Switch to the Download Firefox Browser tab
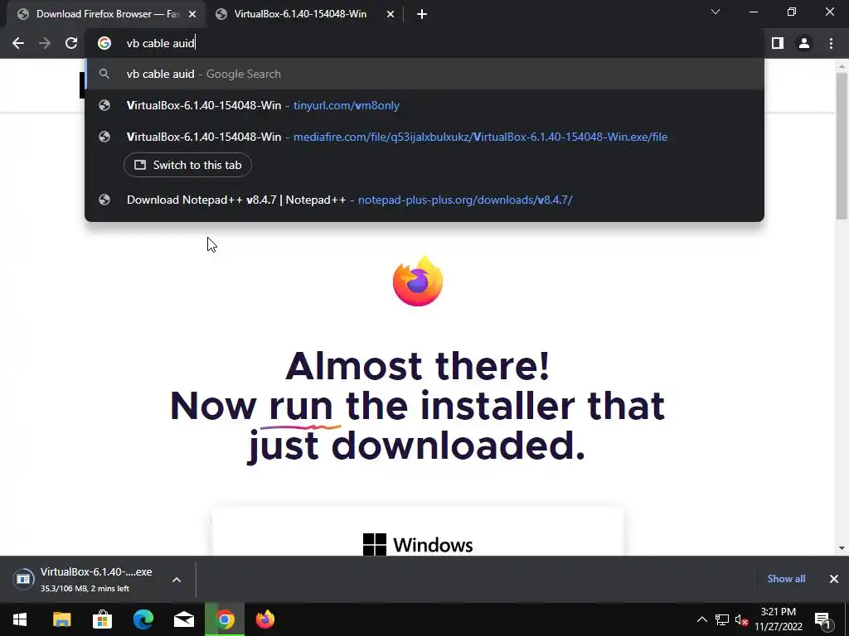This screenshot has width=849, height=636. (105, 14)
